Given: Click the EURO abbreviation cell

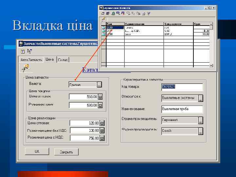Looking at the screenshot, I should tap(179, 34).
